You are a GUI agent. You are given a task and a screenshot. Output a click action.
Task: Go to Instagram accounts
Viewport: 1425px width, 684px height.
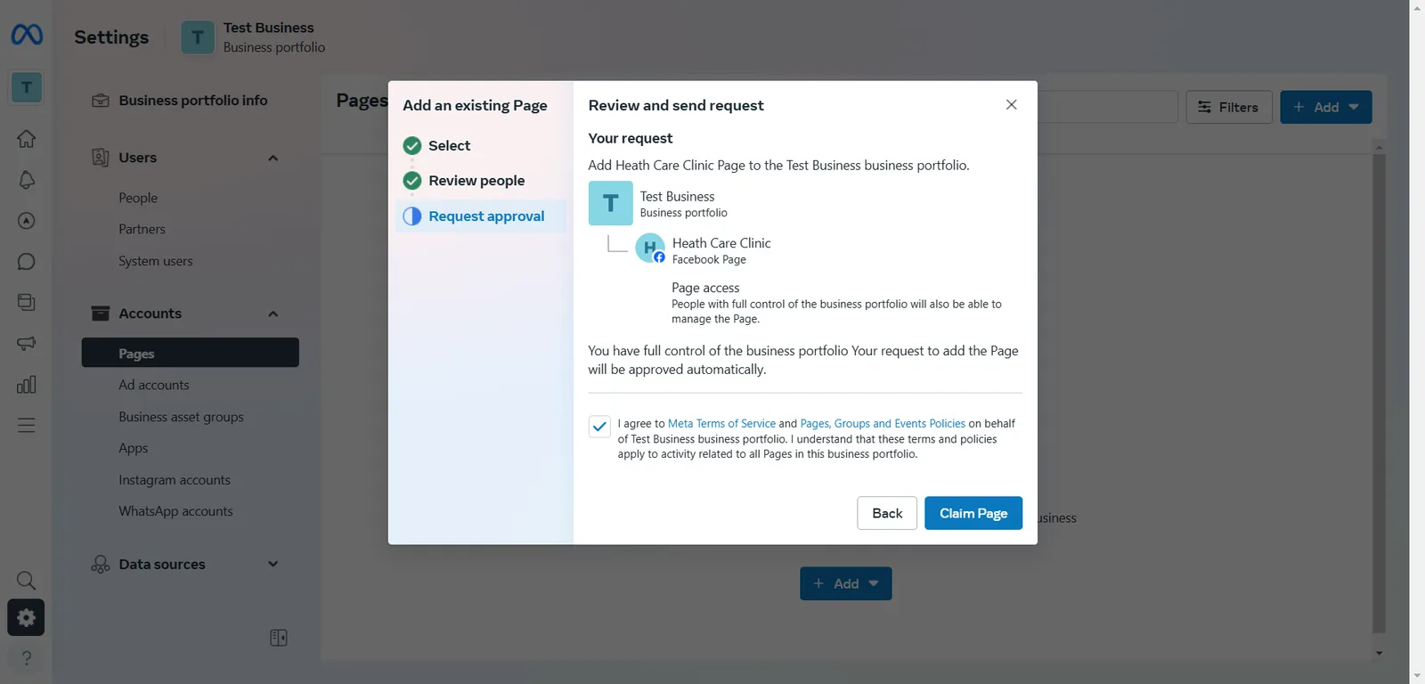click(x=175, y=480)
